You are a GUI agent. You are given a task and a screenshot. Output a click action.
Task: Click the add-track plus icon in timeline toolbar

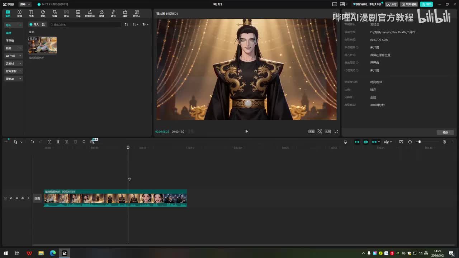coord(6,142)
